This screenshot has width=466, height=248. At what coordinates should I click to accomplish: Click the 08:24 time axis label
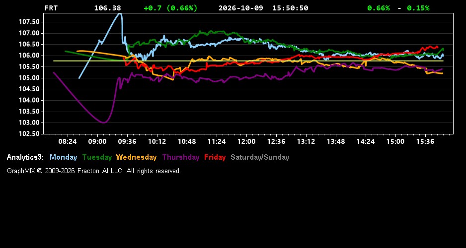tap(68, 141)
